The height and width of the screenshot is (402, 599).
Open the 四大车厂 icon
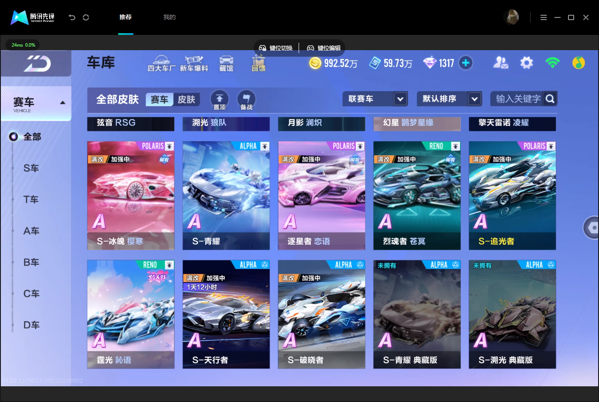(161, 64)
